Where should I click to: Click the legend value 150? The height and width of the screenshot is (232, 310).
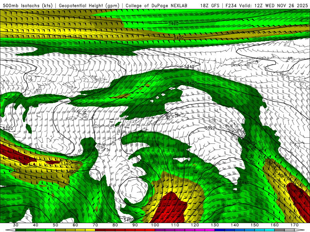click(255, 225)
